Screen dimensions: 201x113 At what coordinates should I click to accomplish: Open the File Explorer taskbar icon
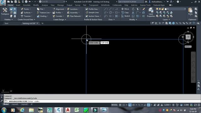coord(31,110)
